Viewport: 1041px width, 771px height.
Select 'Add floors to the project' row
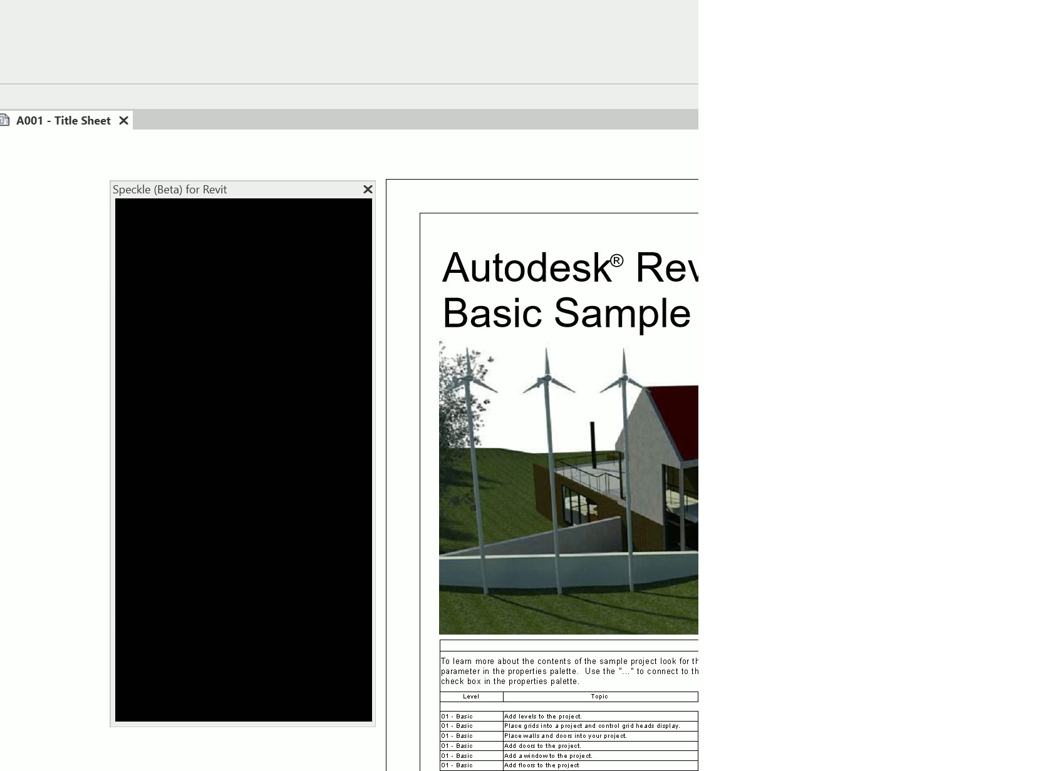pyautogui.click(x=569, y=765)
